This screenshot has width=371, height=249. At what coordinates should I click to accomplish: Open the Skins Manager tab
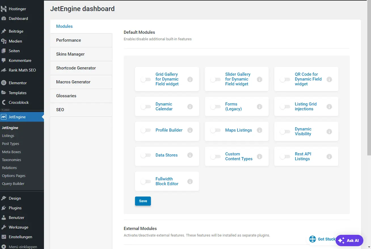coord(81,54)
